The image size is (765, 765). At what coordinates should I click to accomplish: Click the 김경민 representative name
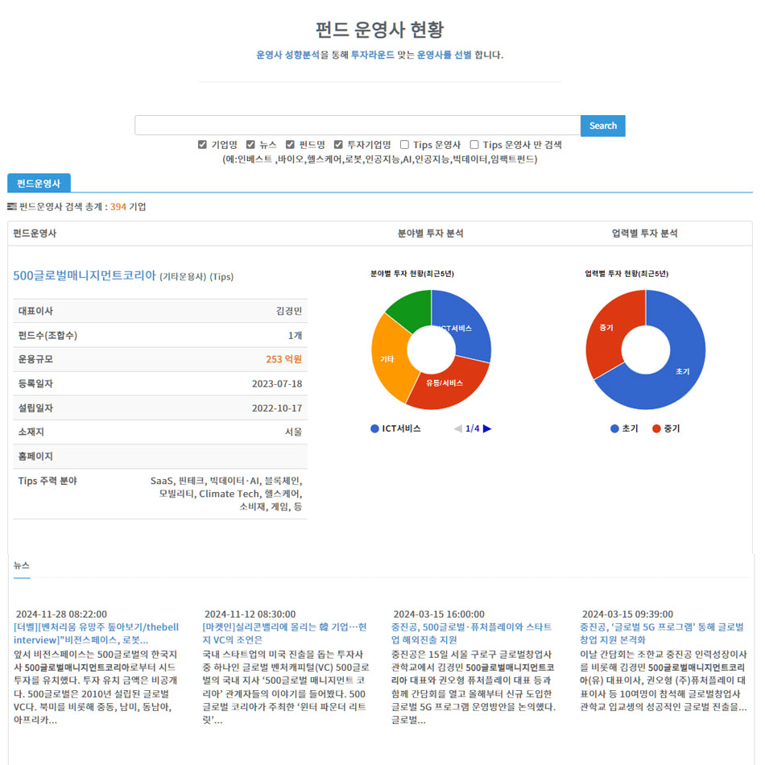[289, 312]
